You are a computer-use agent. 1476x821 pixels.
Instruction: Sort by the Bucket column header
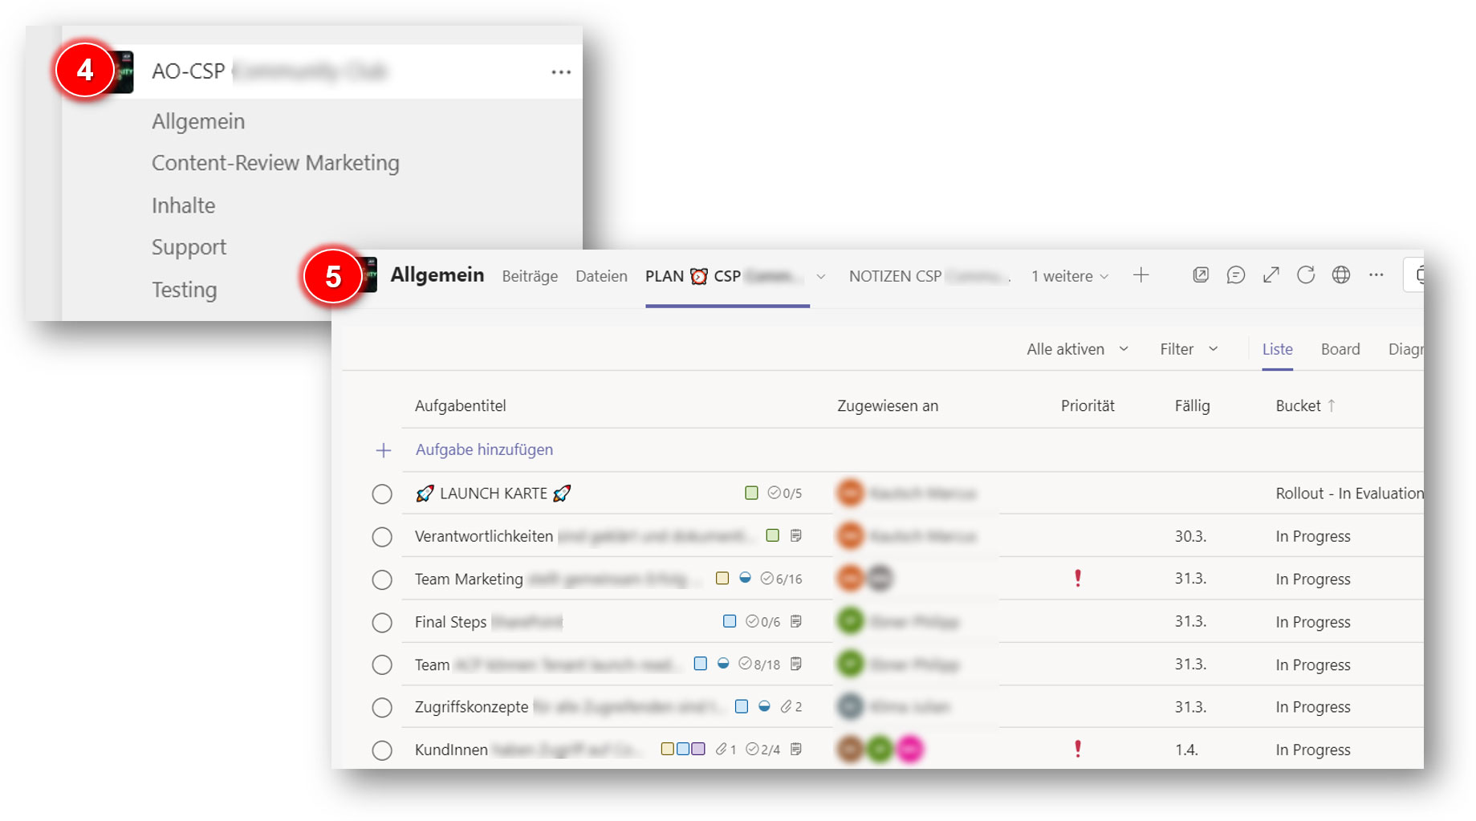[1305, 406]
